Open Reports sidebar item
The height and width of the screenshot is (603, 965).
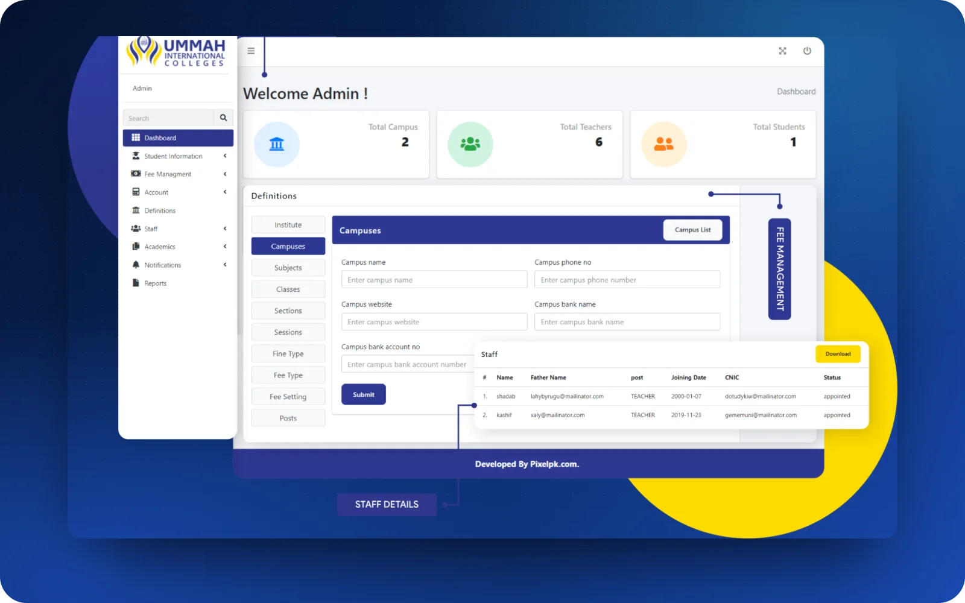(x=178, y=283)
